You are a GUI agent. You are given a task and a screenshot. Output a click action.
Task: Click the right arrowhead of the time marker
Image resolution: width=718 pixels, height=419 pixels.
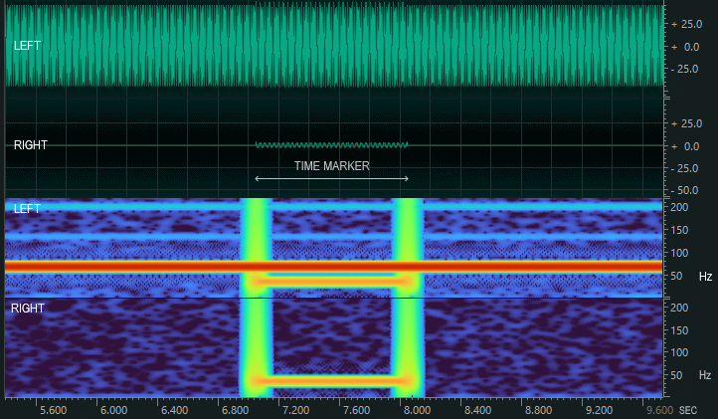point(406,178)
